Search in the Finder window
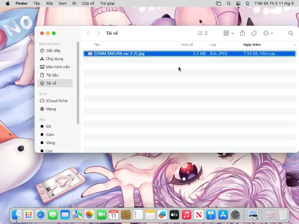 (x=291, y=33)
